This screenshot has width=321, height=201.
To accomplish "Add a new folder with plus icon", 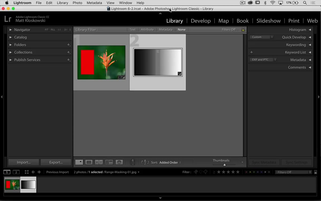I will pos(69,45).
